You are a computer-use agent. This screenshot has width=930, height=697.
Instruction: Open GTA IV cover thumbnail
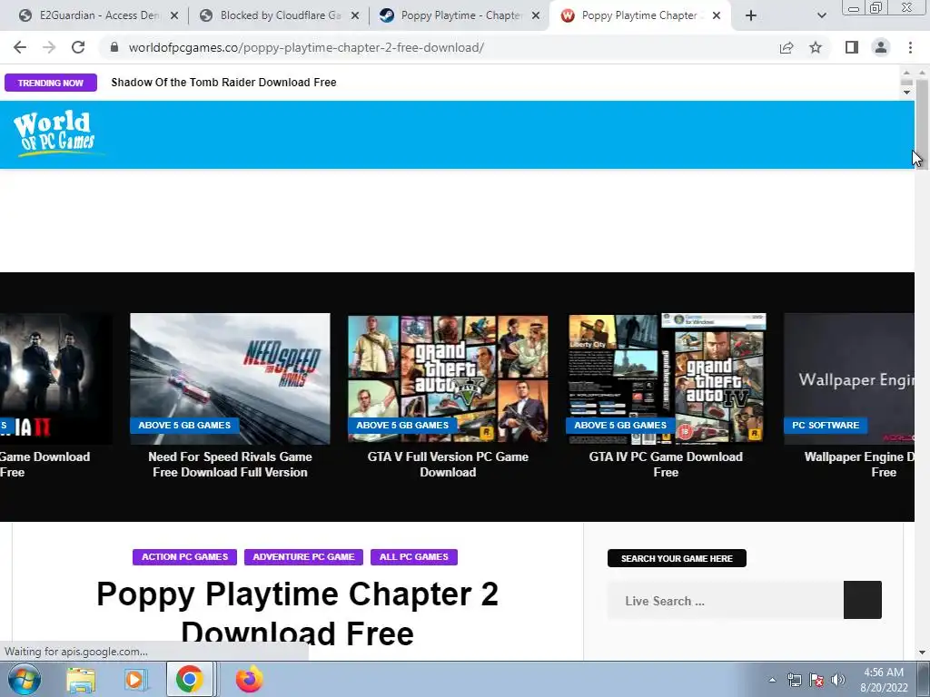(x=667, y=378)
